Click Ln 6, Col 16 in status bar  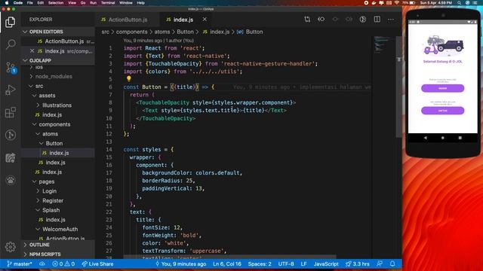[x=227, y=264]
